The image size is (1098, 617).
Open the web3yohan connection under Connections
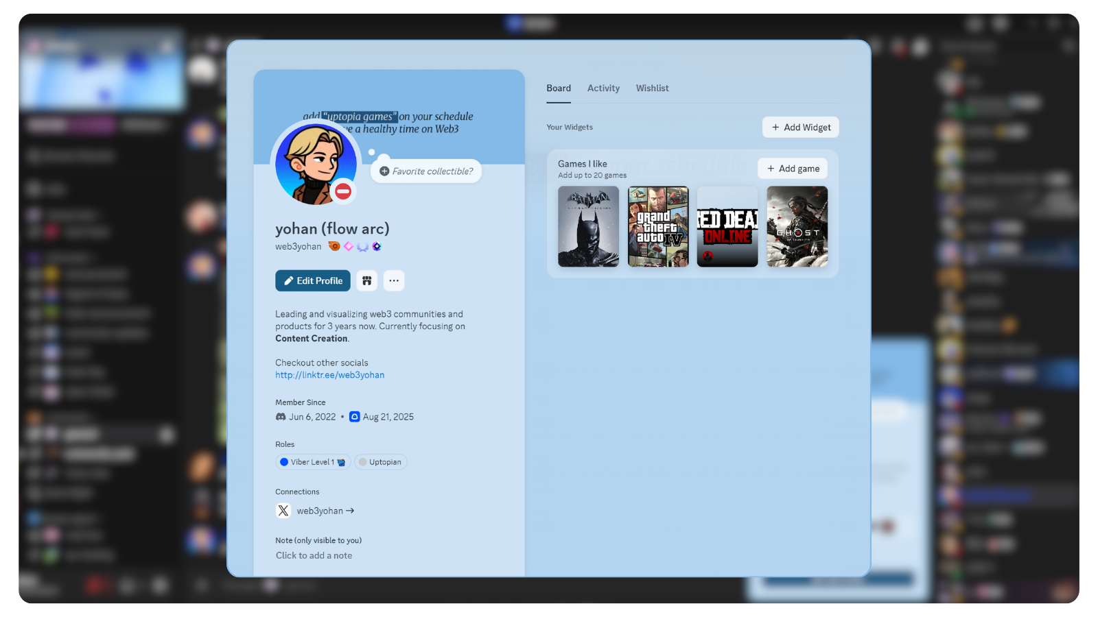click(325, 511)
